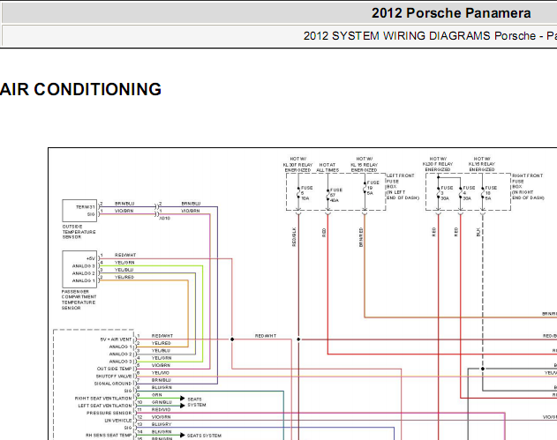The height and width of the screenshot is (440, 557).
Task: Click 'HOT W/ KL 30F RELAY ENERGIZED' label
Action: pyautogui.click(x=298, y=164)
